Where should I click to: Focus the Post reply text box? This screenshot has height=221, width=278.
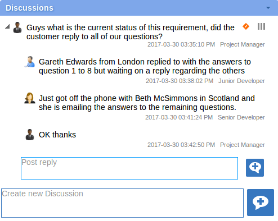(x=129, y=168)
